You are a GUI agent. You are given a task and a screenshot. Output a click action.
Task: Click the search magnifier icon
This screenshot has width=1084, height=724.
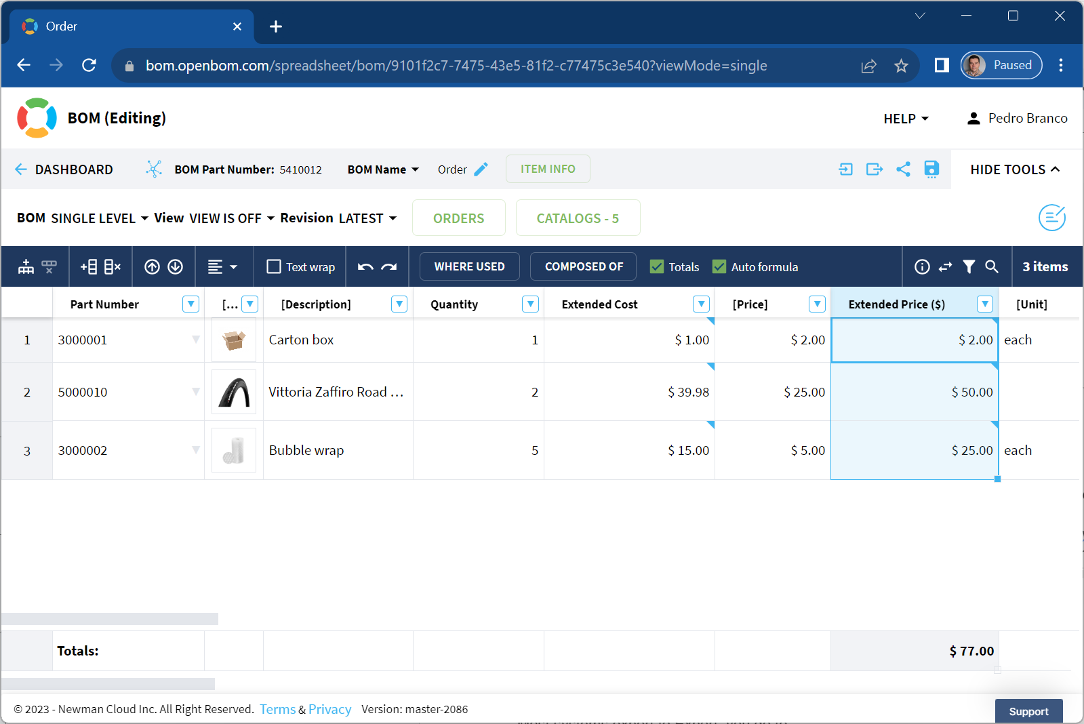coord(992,267)
